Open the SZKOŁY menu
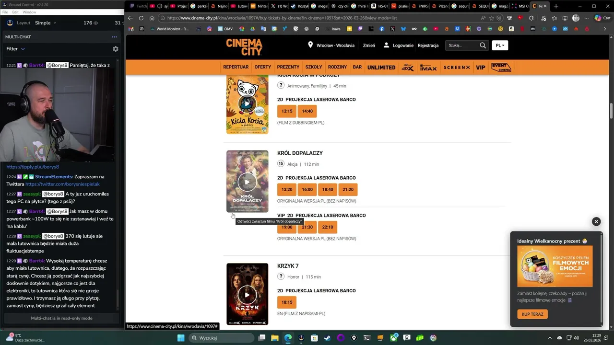Screen dimensions: 614x345 [314, 67]
